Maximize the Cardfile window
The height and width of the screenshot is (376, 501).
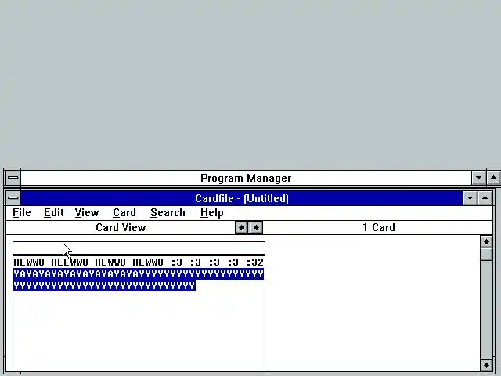click(485, 198)
